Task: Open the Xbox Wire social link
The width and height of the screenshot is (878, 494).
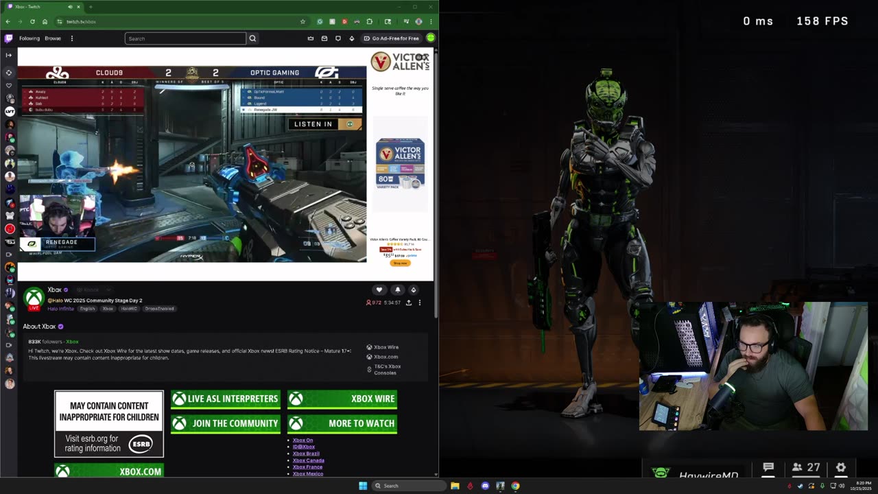Action: (382, 347)
